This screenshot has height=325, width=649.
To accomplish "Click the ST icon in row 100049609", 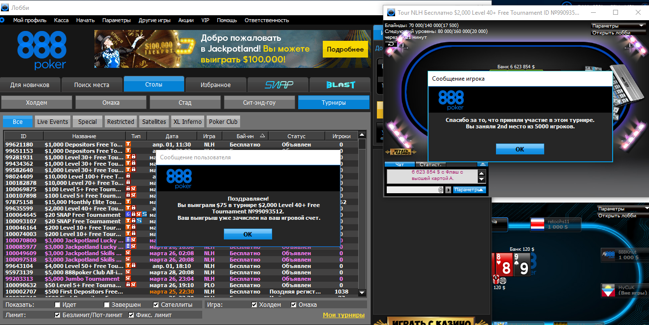I will tap(128, 253).
